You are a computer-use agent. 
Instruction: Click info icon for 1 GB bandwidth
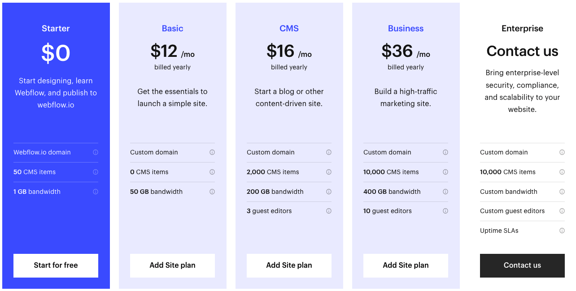(x=96, y=192)
